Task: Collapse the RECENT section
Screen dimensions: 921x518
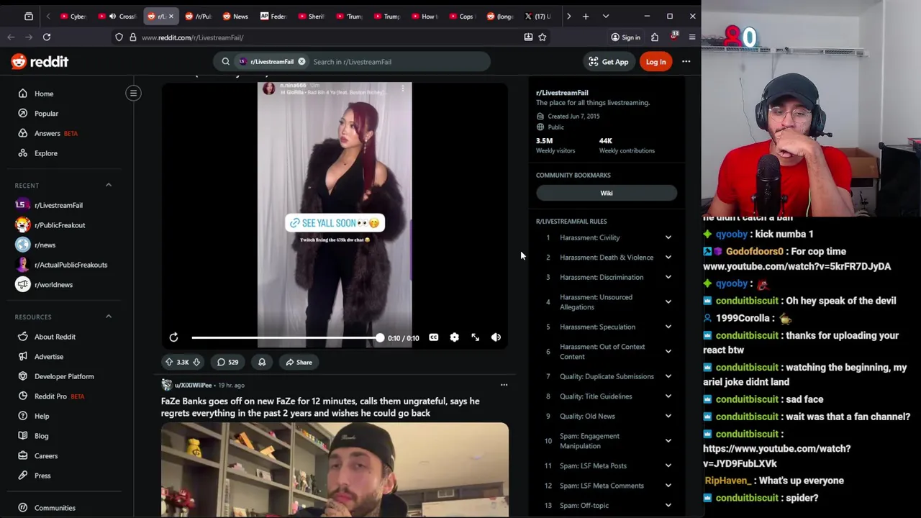Action: [x=109, y=186]
